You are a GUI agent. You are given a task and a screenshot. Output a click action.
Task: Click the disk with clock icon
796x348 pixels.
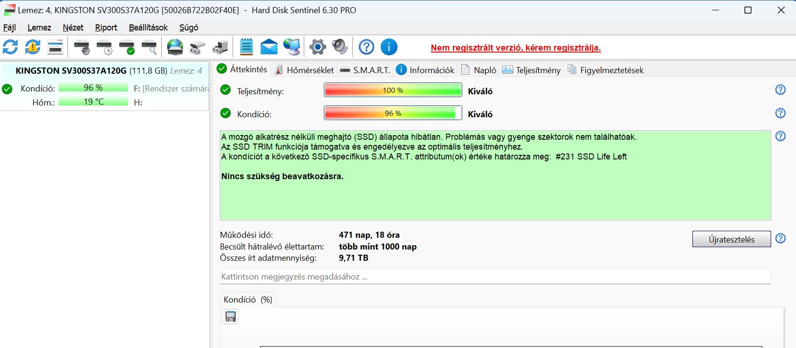click(104, 47)
